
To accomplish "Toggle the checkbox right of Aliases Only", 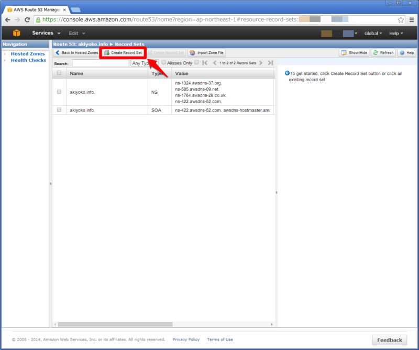I will point(197,62).
